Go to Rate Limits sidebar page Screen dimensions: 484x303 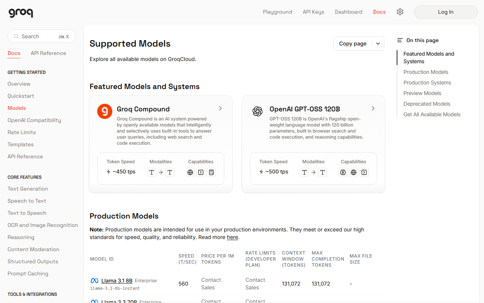coord(22,132)
